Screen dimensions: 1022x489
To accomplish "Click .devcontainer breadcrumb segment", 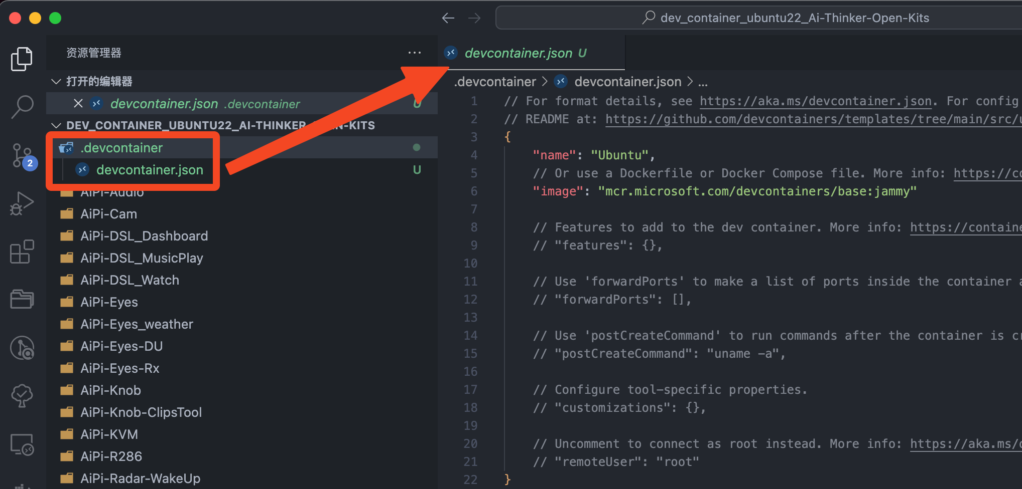I will coord(495,81).
